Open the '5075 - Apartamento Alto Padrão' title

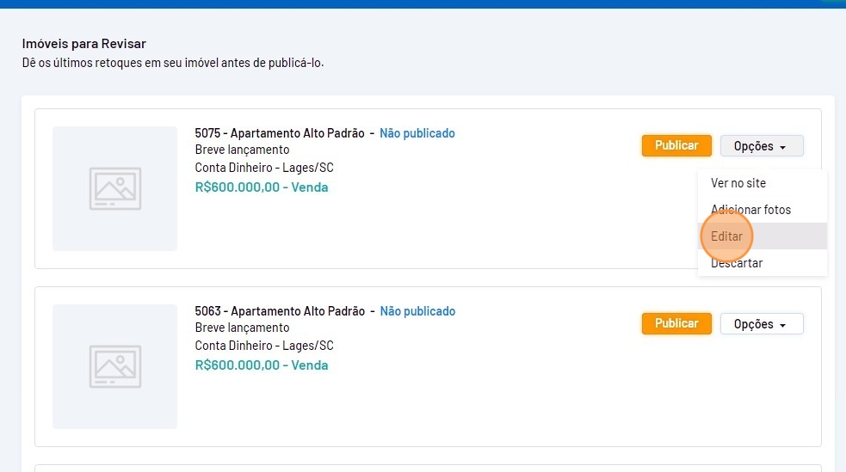click(x=280, y=133)
